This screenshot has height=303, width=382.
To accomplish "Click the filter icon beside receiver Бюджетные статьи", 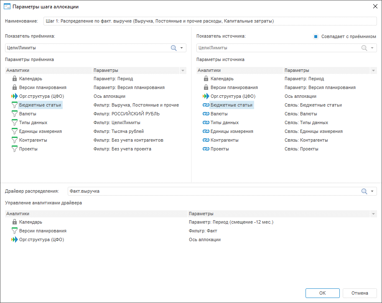I will (14, 105).
